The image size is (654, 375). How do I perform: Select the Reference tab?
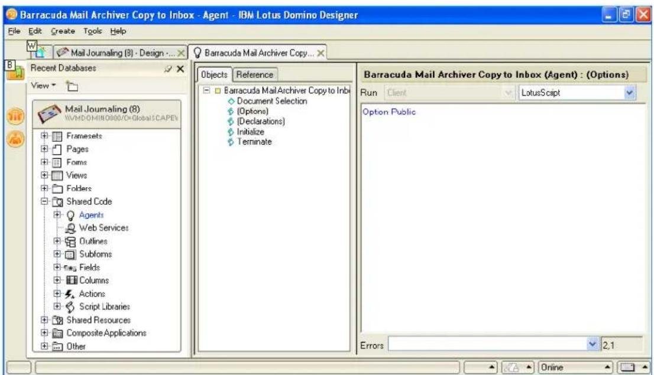[254, 74]
